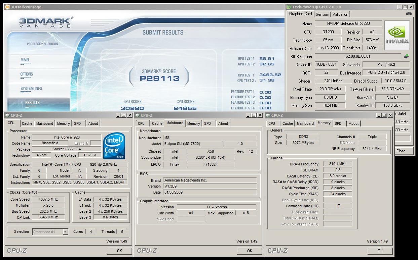
Task: Click title bar icon of CPU-Z processor window
Action: pos(7,115)
